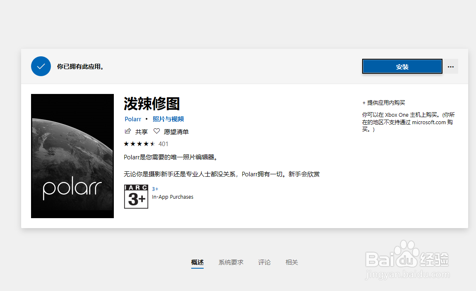Switch to the 概述 overview tab
Viewport: 476px width, 291px height.
(197, 262)
